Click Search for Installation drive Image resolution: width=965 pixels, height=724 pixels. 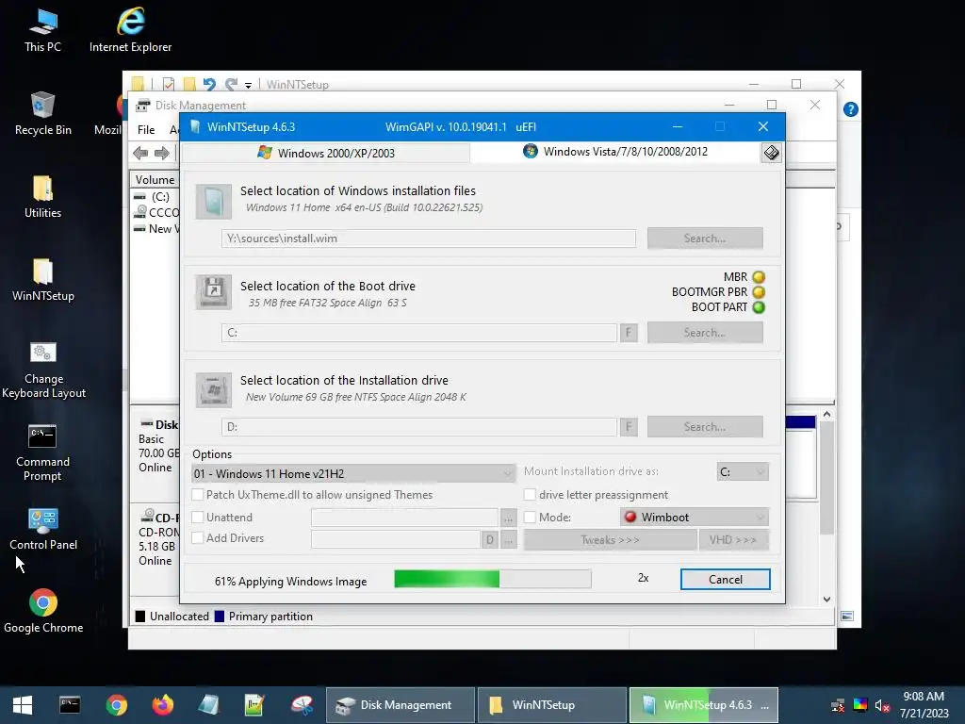pos(705,427)
